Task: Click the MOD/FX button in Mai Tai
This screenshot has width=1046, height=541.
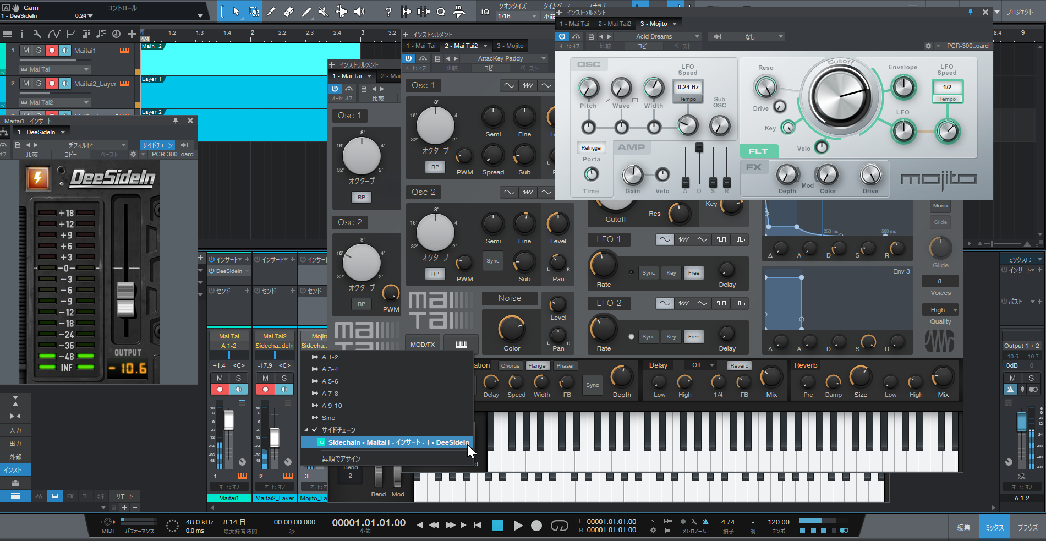Action: click(423, 345)
